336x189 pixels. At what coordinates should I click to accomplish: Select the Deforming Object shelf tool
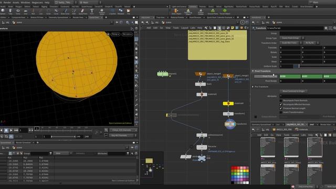188,12
